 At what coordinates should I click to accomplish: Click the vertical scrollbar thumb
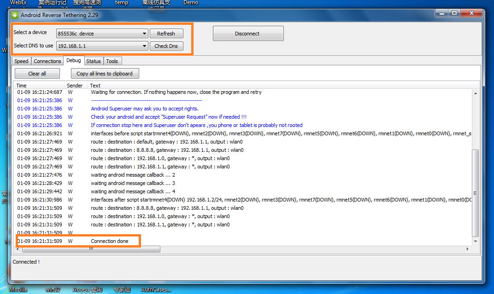(x=476, y=193)
